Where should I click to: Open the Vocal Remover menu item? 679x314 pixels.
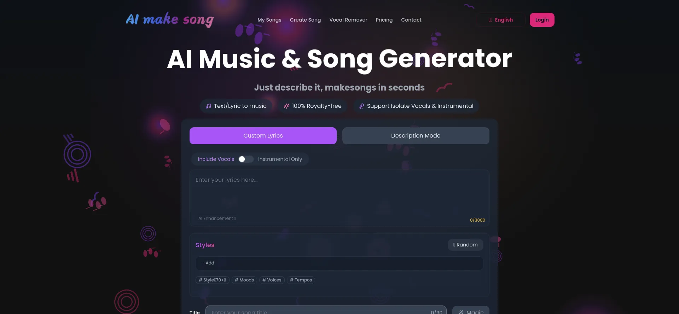pos(348,20)
